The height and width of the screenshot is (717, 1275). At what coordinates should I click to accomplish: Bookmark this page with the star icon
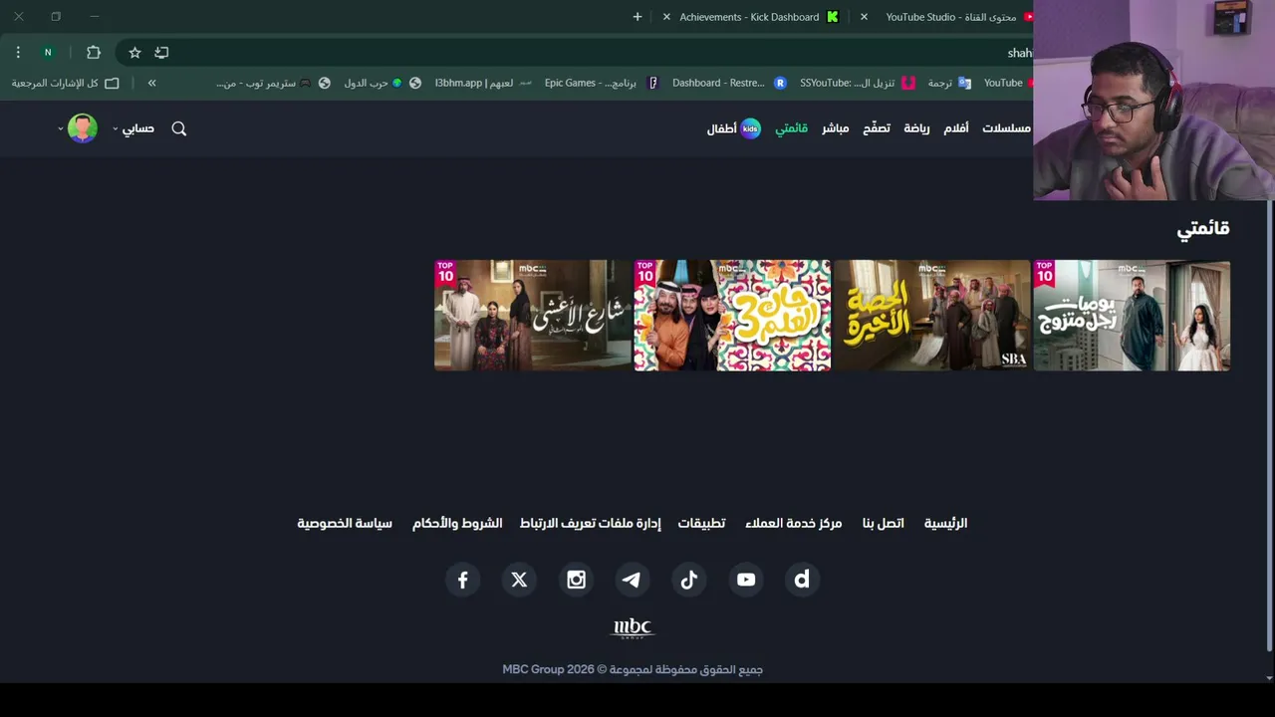click(134, 52)
